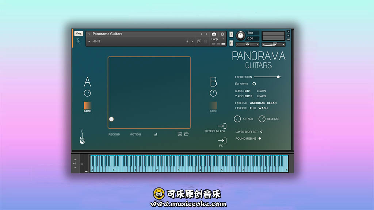Open the FILTERS & LFOs page arrow
Image resolution: width=374 pixels, height=210 pixels.
pyautogui.click(x=222, y=126)
